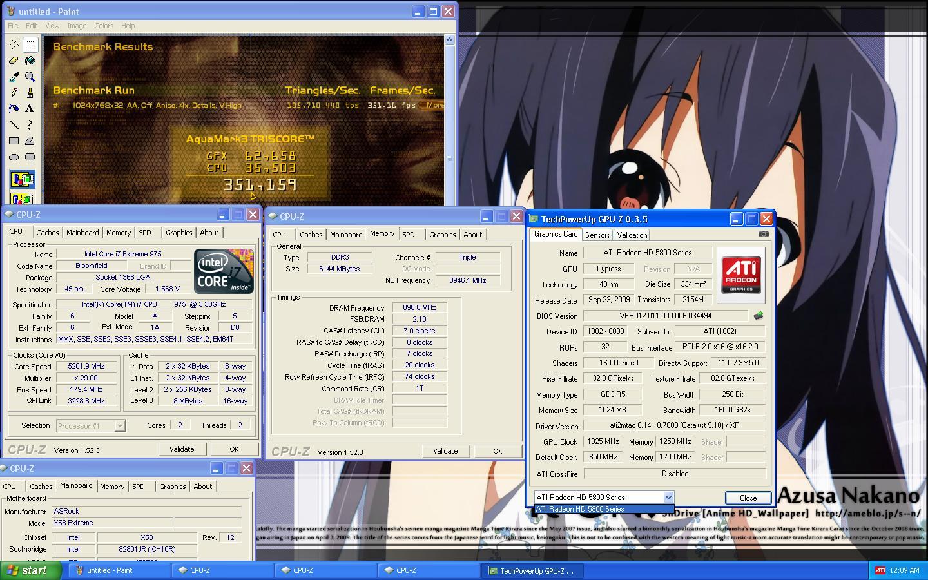Image resolution: width=928 pixels, height=580 pixels.
Task: Select the rectangular Select tool in Paint
Action: point(30,44)
